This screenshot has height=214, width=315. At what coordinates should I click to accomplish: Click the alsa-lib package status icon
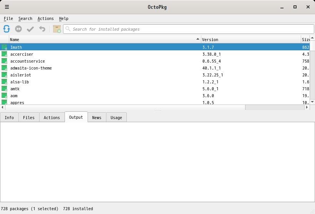click(5, 82)
